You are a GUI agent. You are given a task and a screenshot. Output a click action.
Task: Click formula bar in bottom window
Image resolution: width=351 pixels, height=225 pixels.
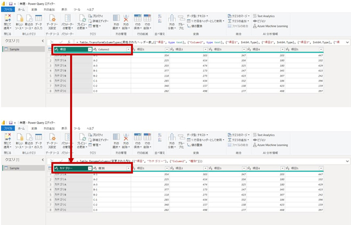(x=201, y=161)
